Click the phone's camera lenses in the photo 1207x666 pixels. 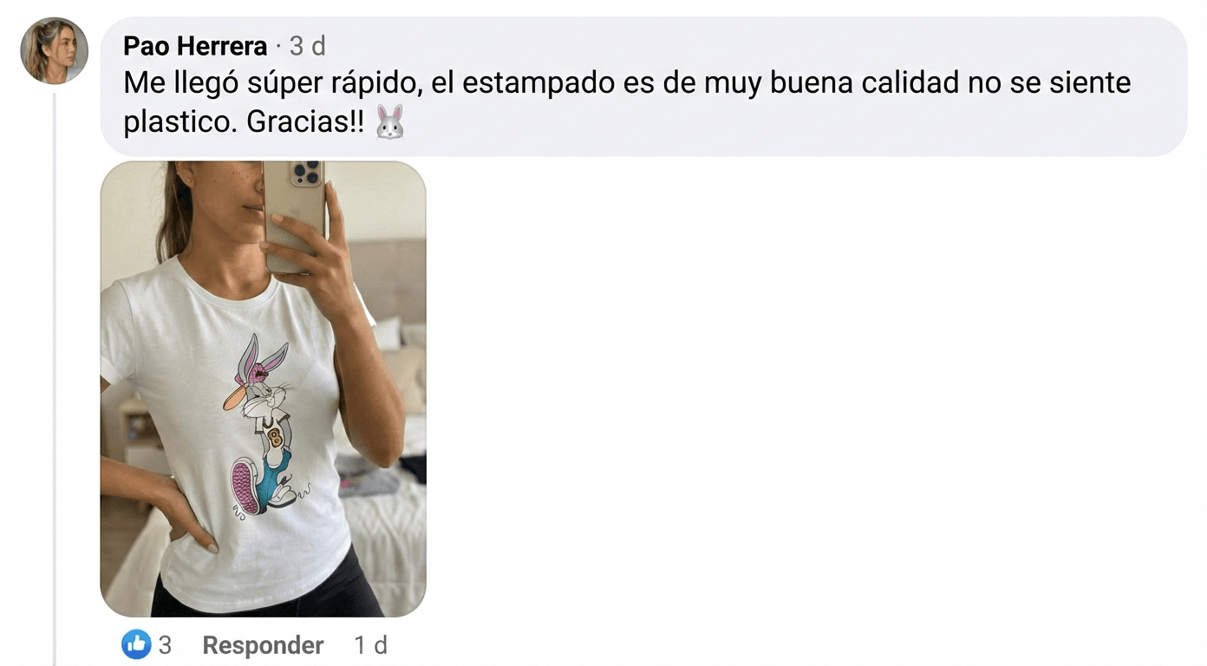coord(307,173)
